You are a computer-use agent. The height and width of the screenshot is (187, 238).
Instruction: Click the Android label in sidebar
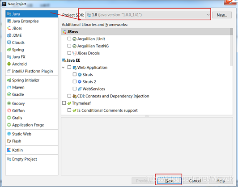pyautogui.click(x=19, y=64)
